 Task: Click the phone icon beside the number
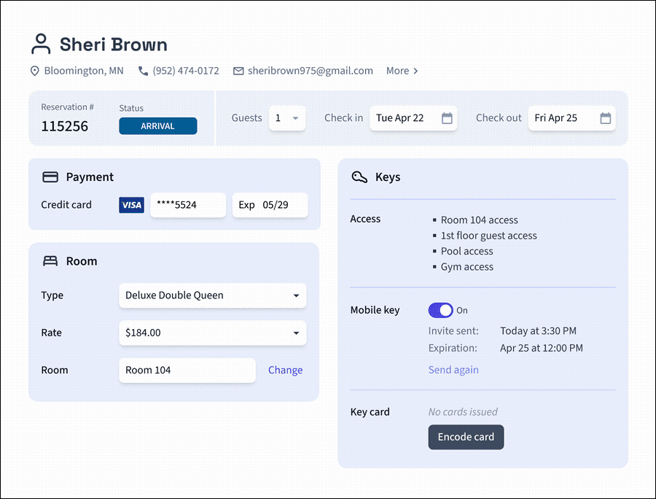pos(143,71)
